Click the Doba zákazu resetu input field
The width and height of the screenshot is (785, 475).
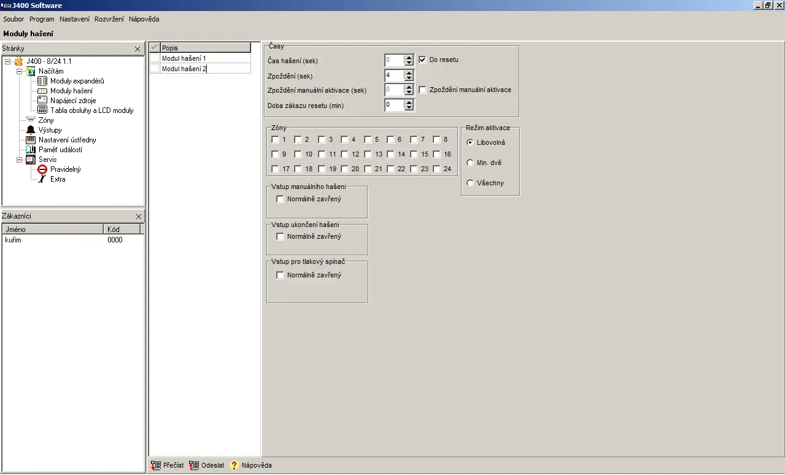395,105
